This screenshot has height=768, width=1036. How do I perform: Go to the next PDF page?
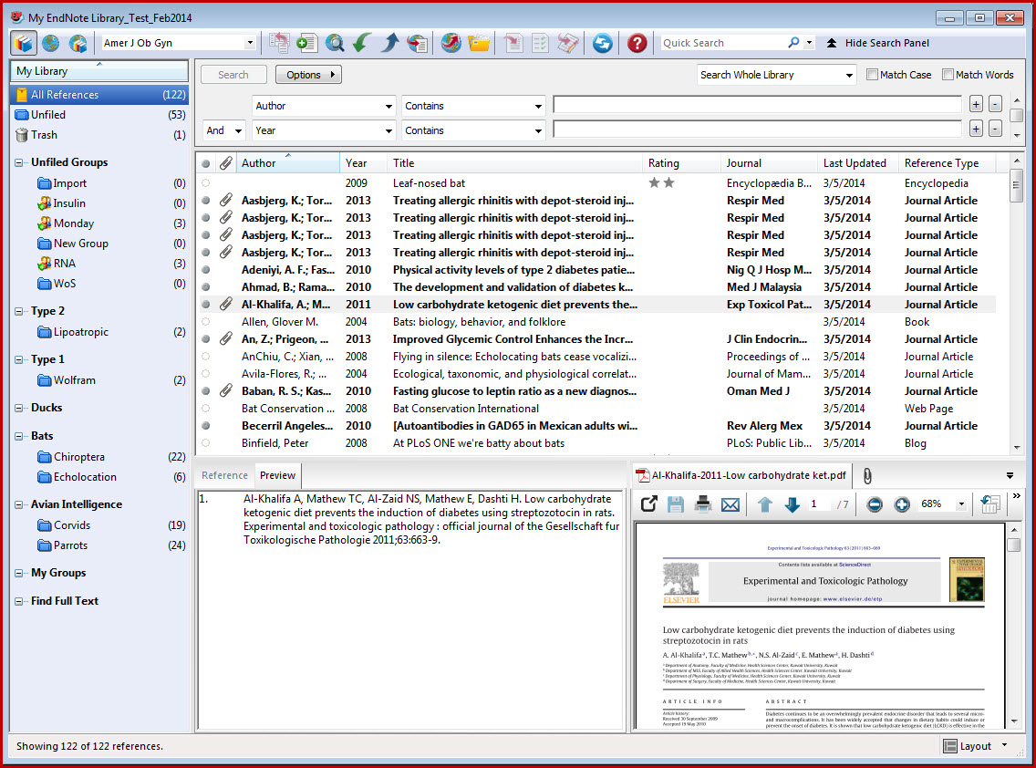click(792, 504)
